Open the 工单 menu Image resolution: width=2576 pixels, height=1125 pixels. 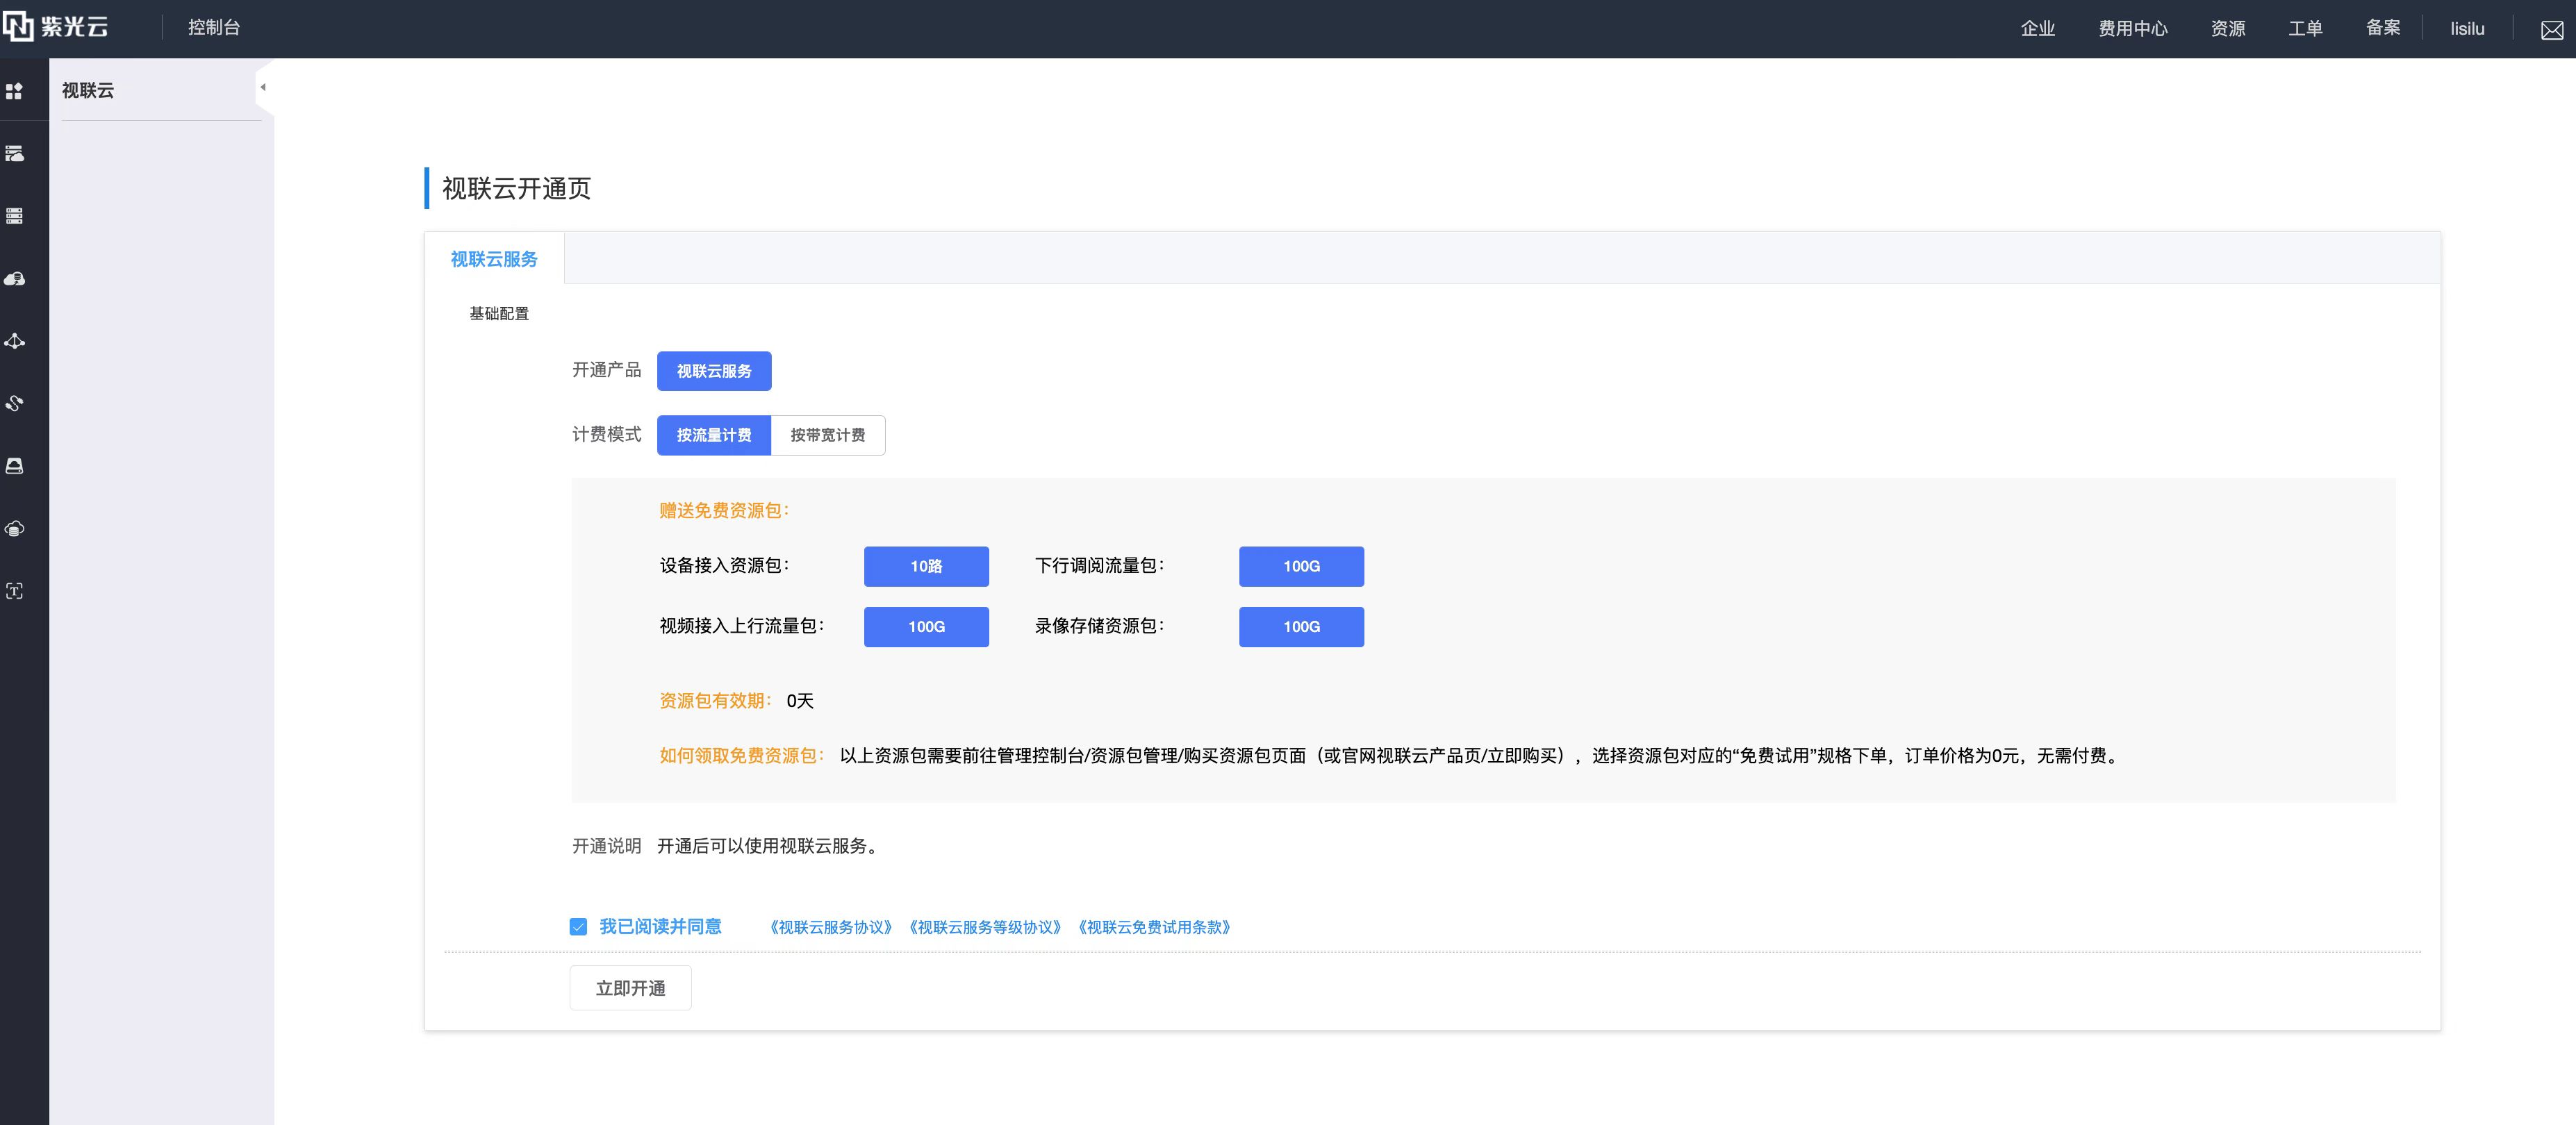(x=2305, y=29)
